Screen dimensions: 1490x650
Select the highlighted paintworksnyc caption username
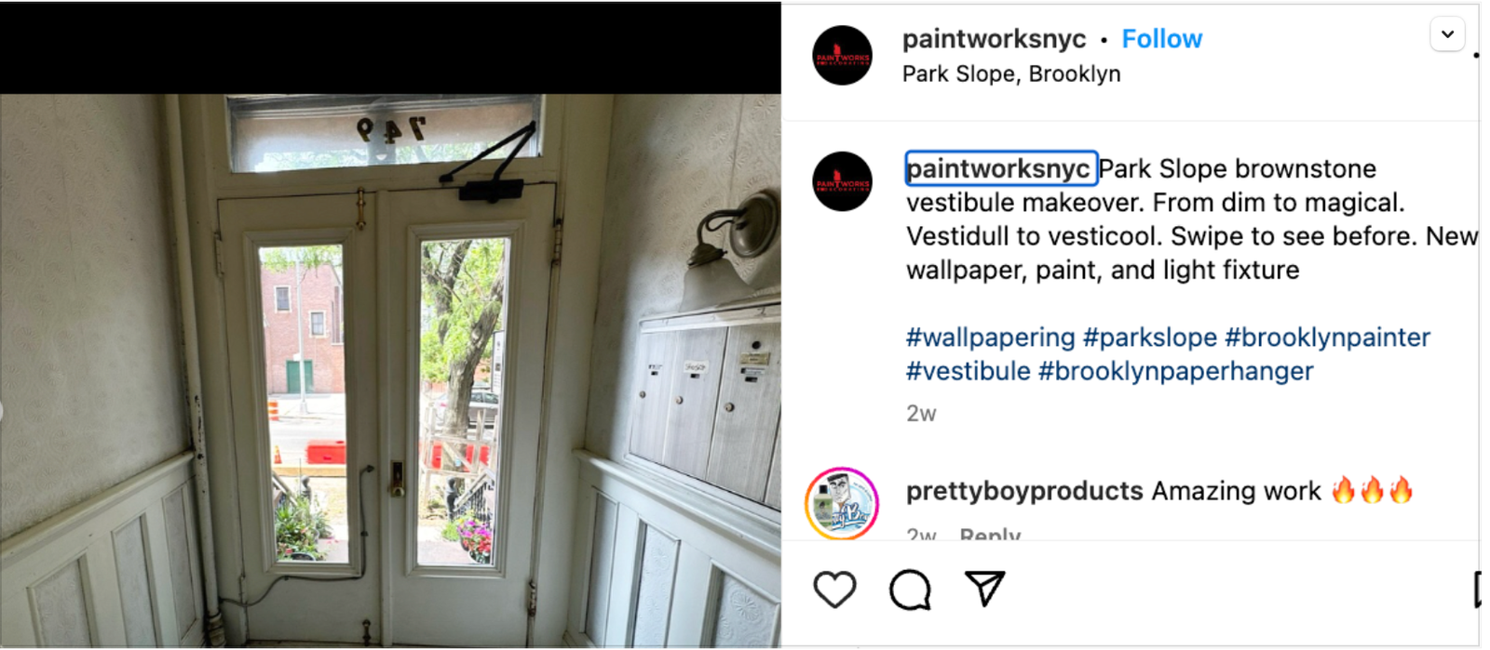[x=1001, y=168]
